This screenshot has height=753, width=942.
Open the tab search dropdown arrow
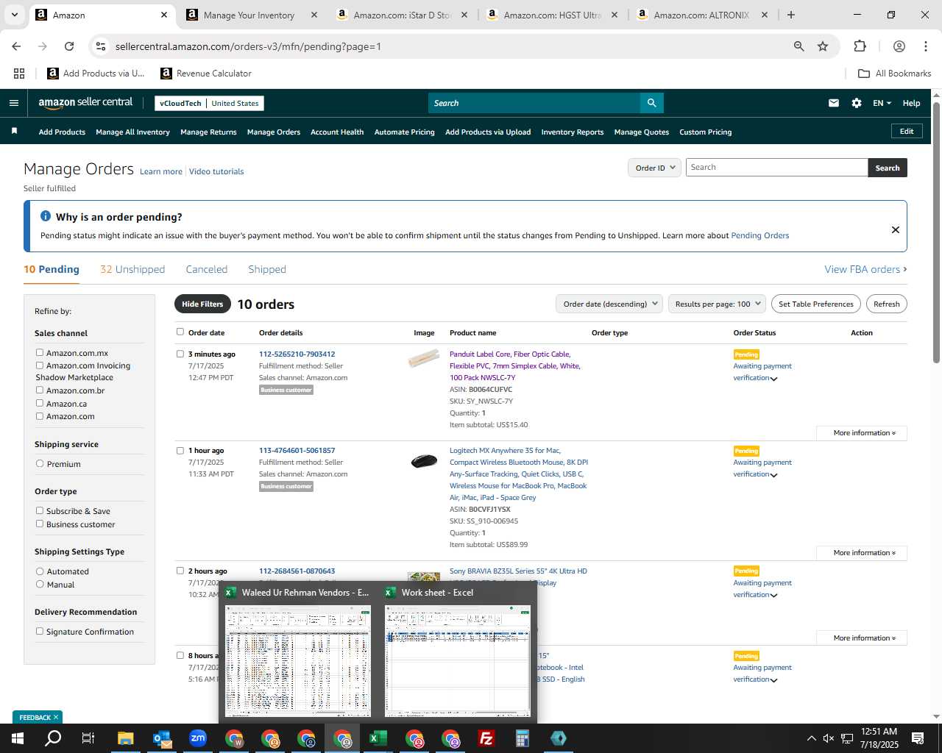click(x=14, y=15)
